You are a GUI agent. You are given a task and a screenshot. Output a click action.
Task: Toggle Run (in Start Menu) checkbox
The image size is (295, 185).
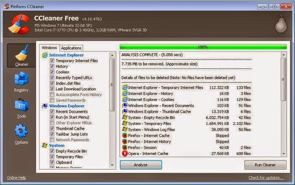[x=52, y=117]
